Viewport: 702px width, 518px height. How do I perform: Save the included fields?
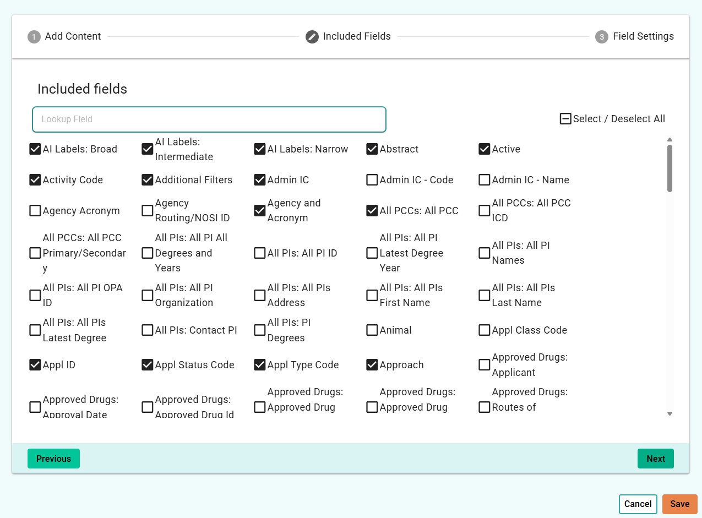coord(680,504)
